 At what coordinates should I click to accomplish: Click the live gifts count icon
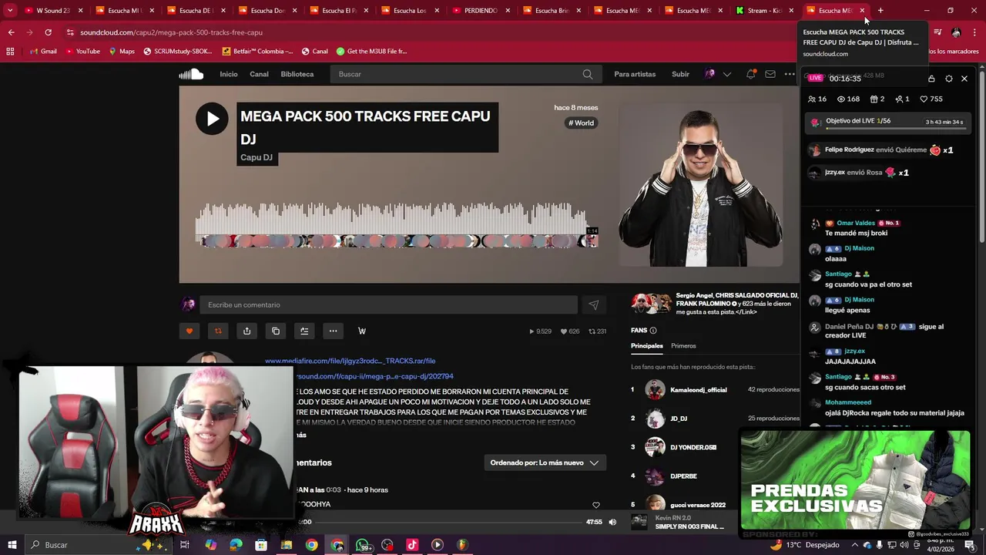pos(877,99)
